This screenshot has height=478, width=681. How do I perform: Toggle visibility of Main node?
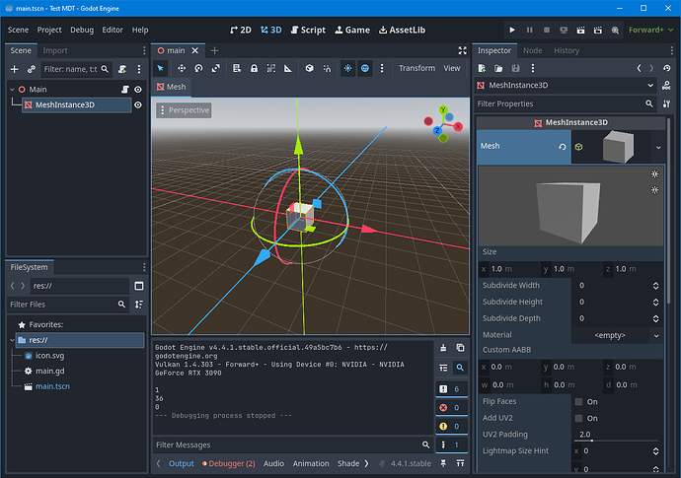click(x=138, y=90)
